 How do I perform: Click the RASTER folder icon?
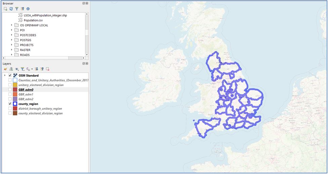(16, 50)
